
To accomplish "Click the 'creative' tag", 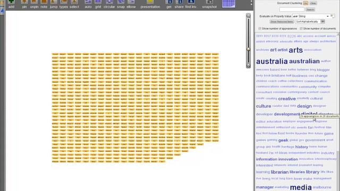I will coord(287,99).
